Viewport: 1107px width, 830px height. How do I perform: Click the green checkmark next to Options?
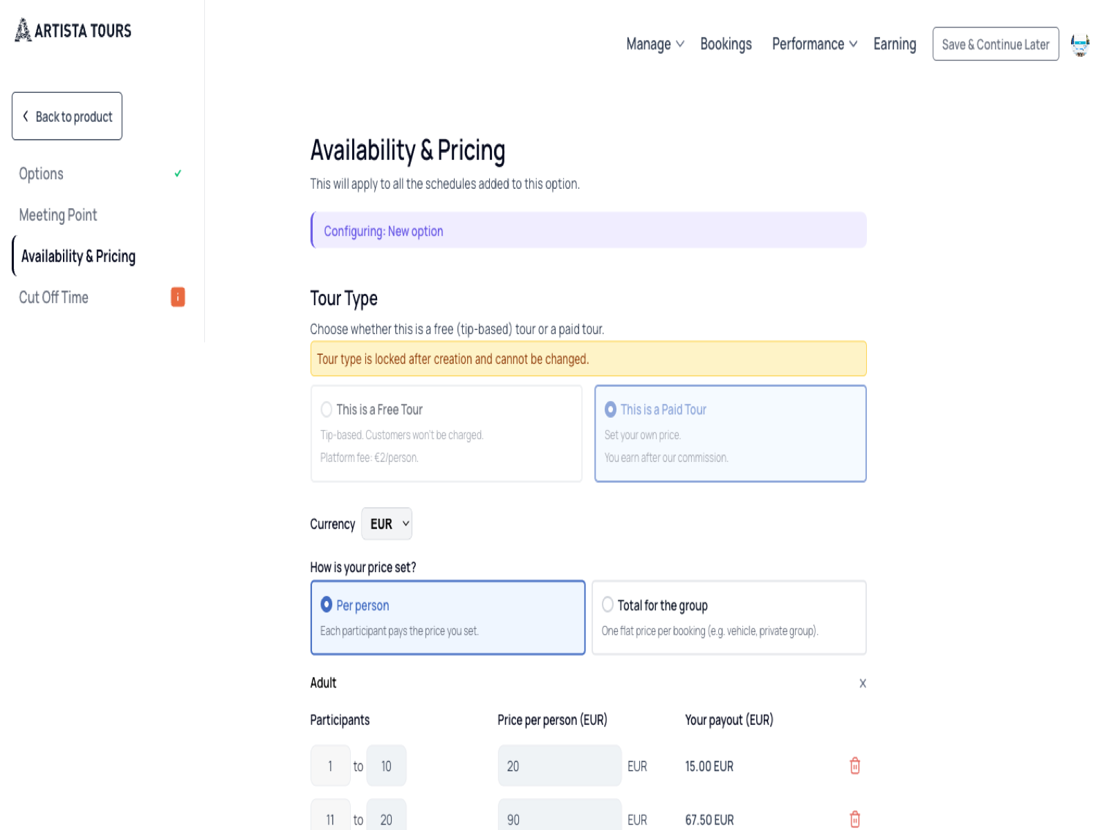point(178,174)
